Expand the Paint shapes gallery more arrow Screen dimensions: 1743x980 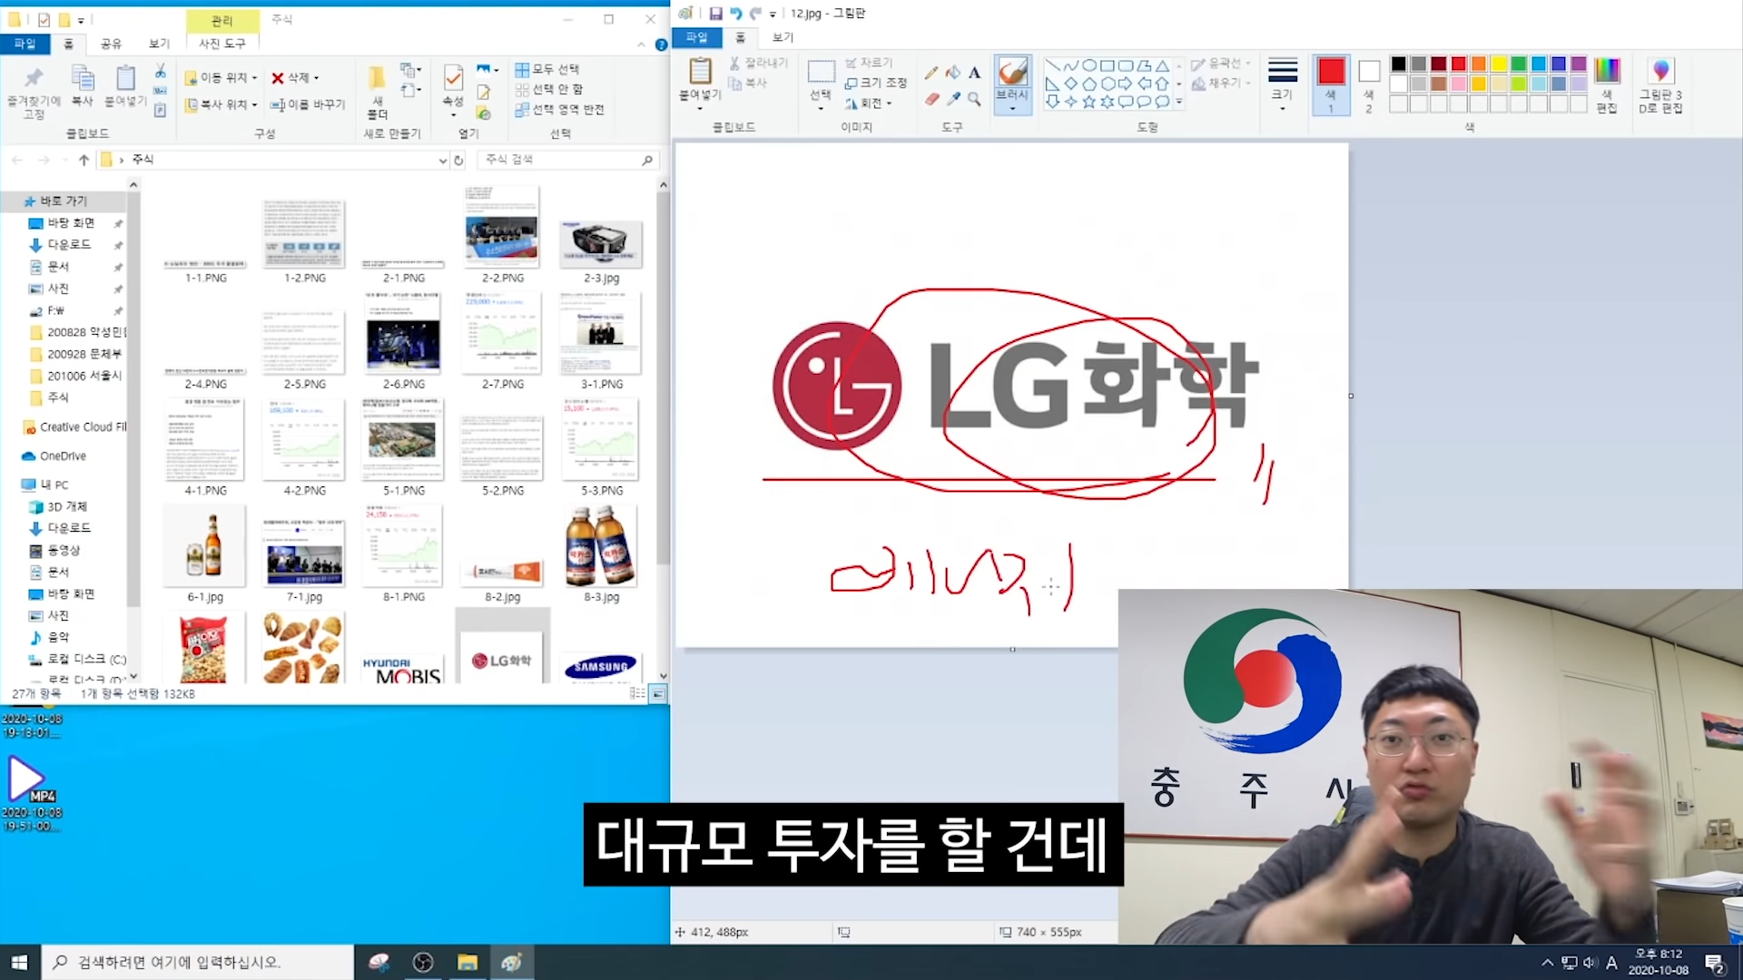tap(1179, 102)
